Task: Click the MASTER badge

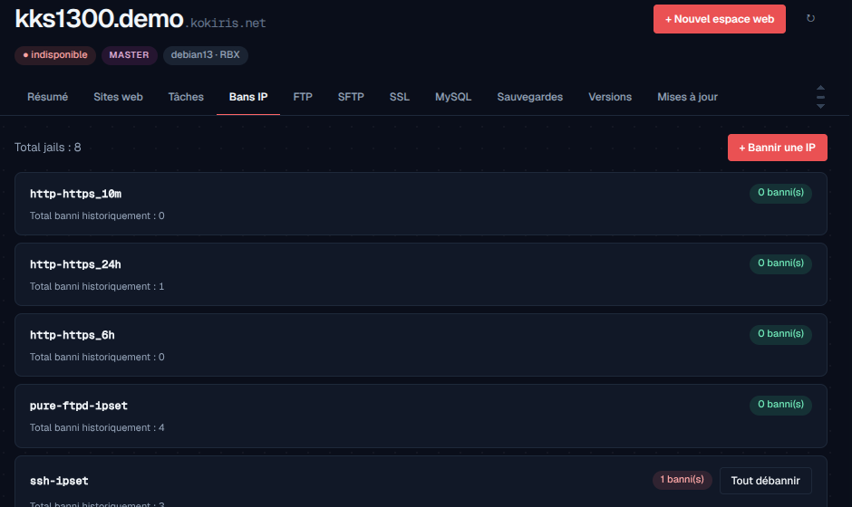Action: coord(130,55)
